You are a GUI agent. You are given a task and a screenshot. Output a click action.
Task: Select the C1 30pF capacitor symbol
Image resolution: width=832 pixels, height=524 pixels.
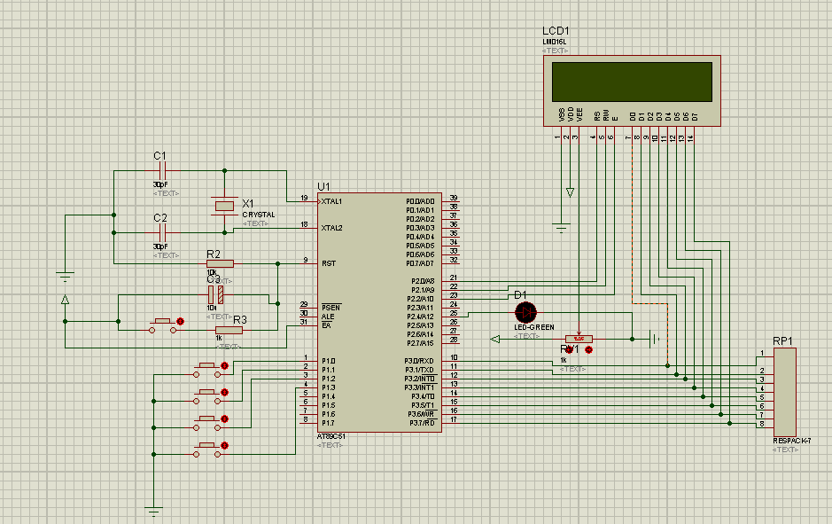click(163, 171)
